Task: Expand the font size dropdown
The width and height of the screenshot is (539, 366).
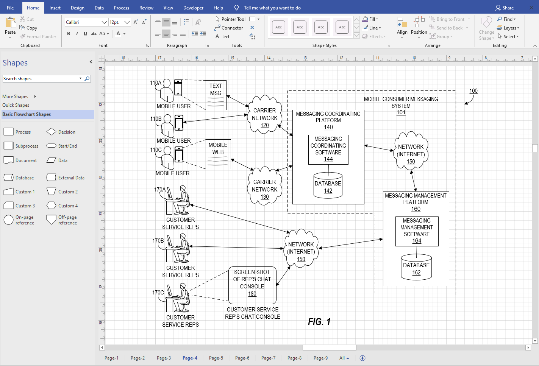Action: point(127,22)
